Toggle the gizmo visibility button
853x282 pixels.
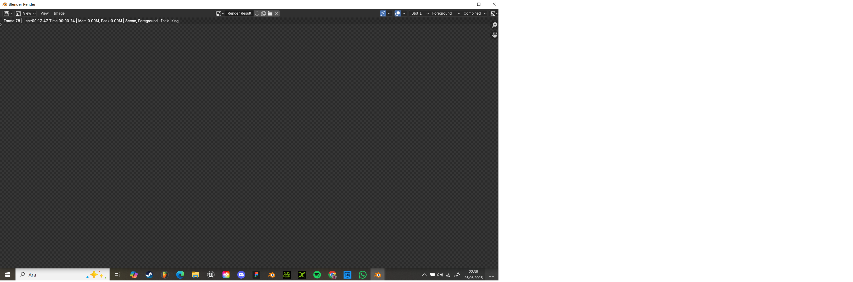pos(383,14)
